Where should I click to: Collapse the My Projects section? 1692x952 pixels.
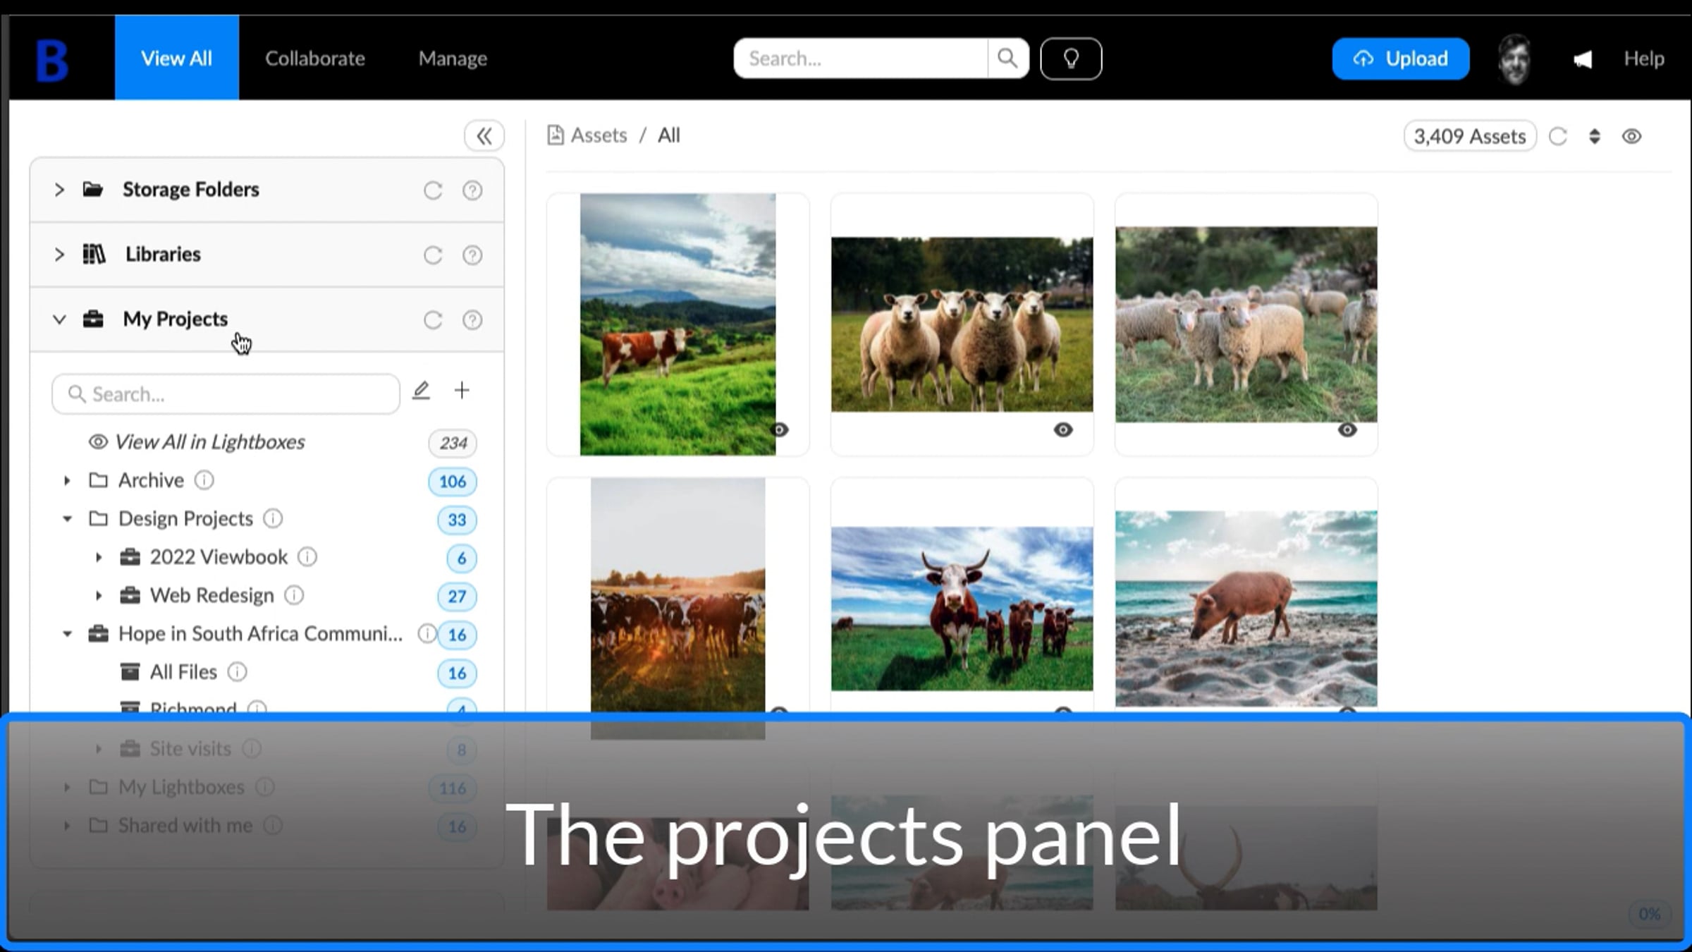point(59,319)
